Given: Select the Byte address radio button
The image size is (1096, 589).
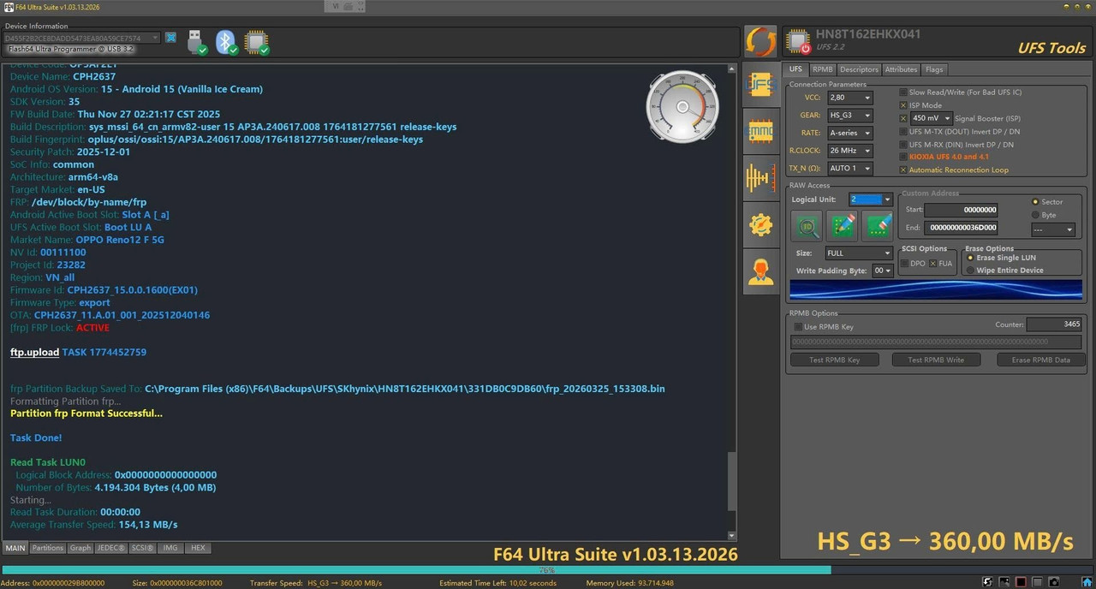Looking at the screenshot, I should [1036, 215].
